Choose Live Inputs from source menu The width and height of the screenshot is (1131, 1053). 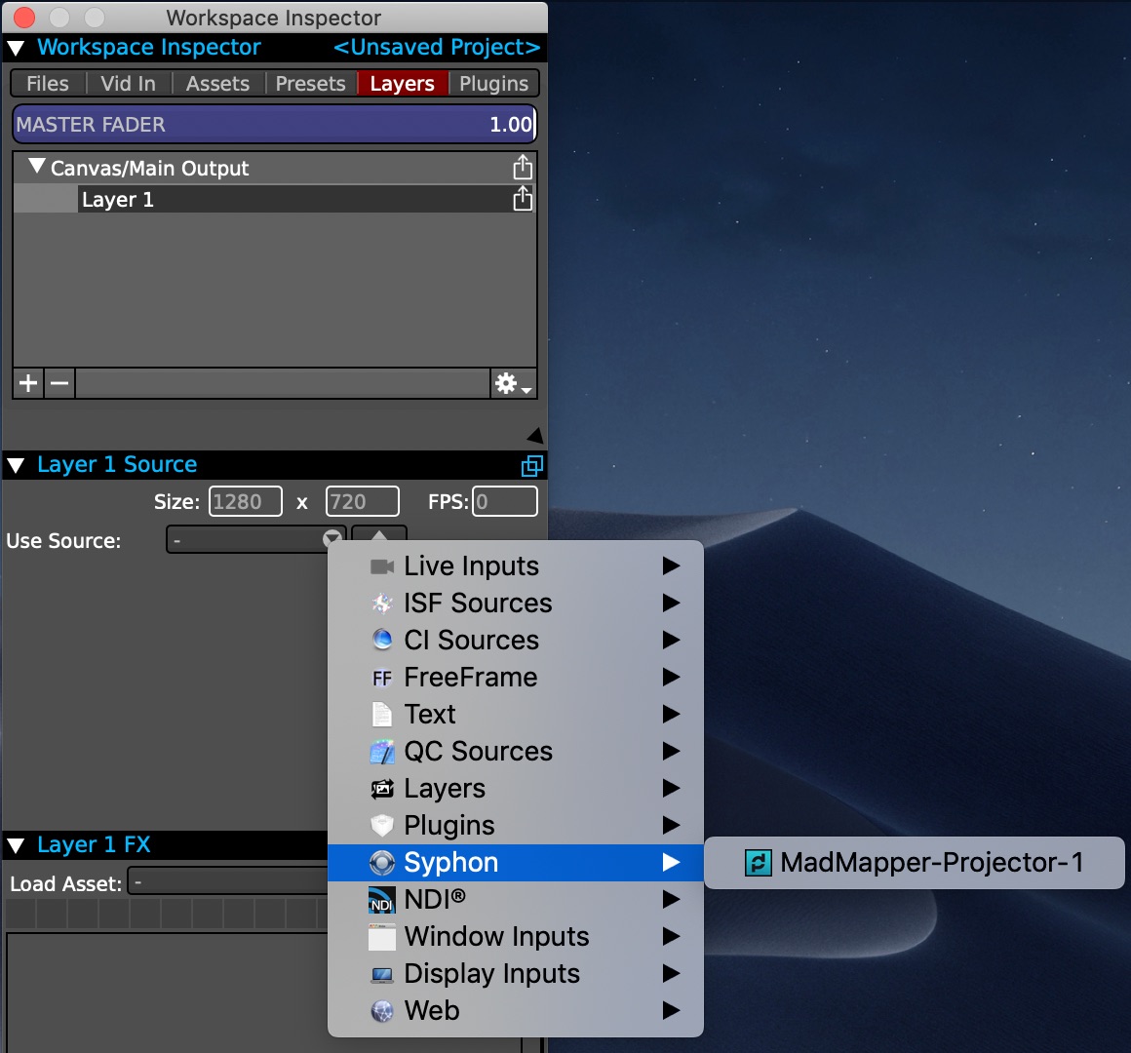(516, 566)
